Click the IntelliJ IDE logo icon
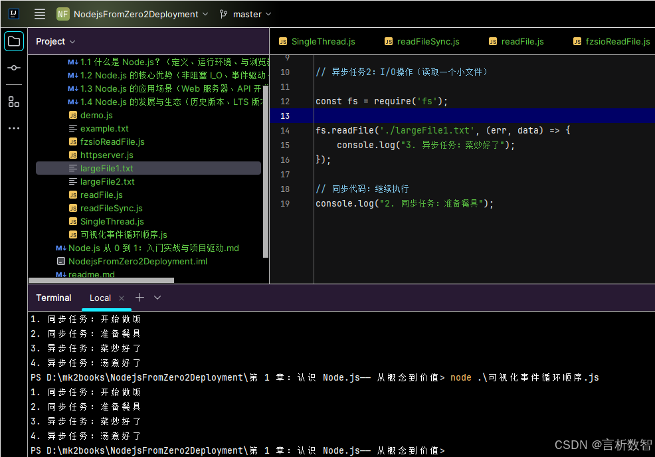655x457 pixels. (14, 14)
